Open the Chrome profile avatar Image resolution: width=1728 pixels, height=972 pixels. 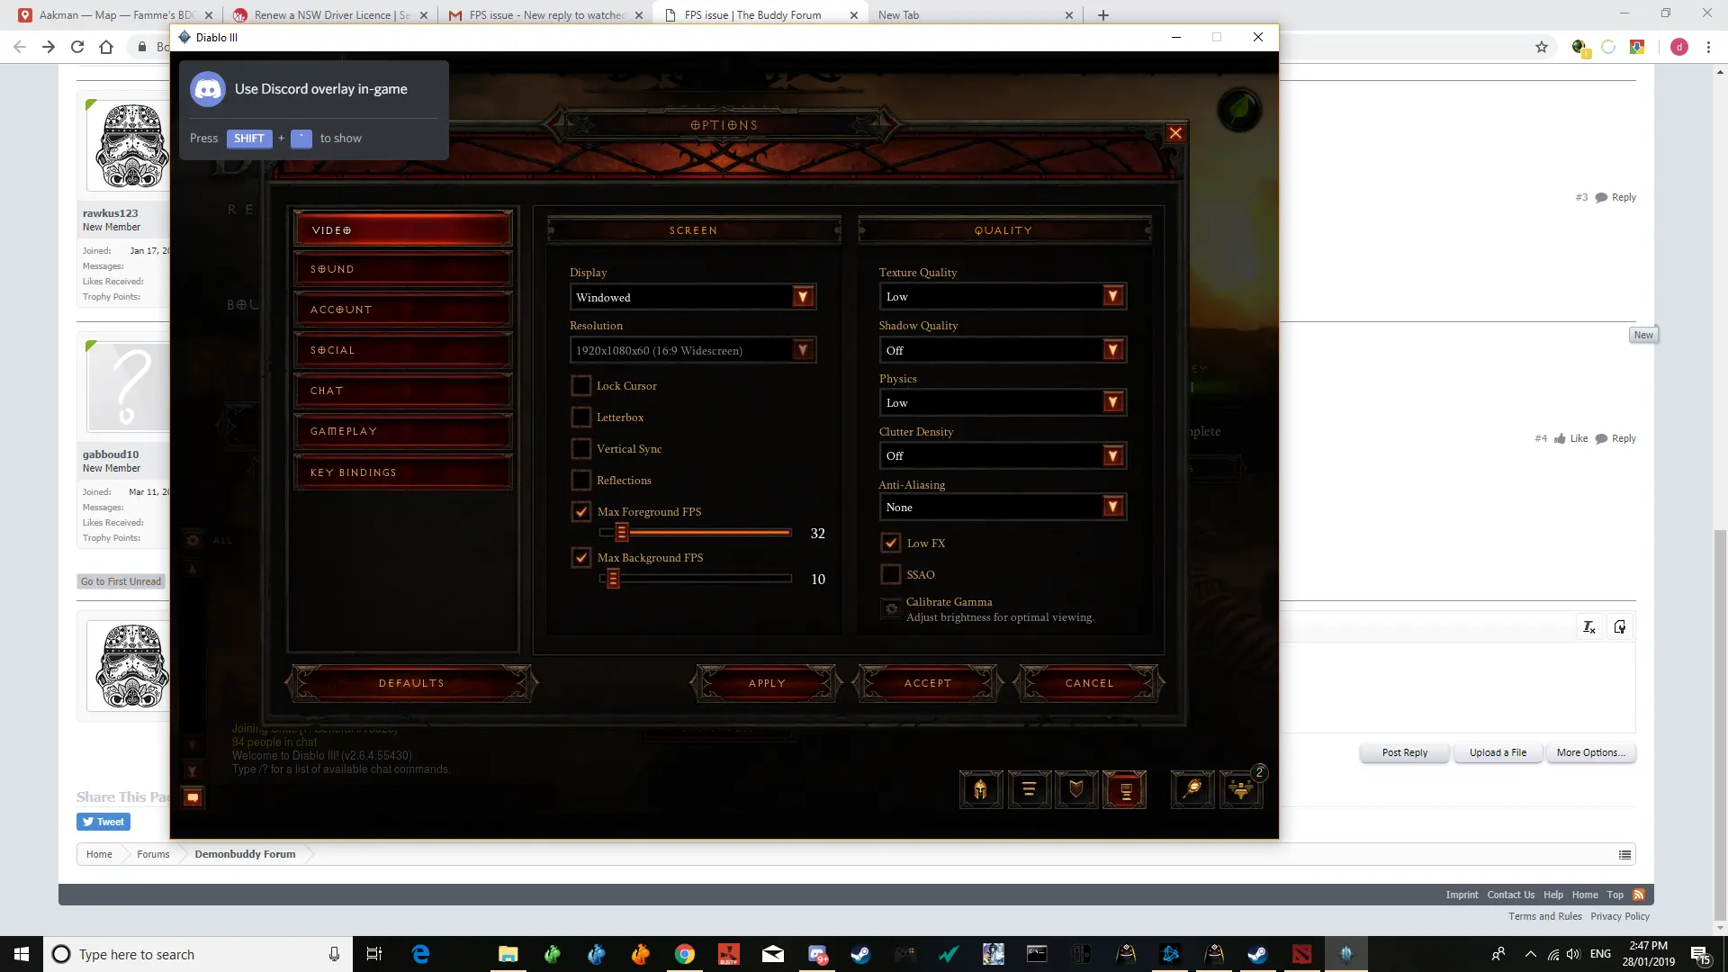point(1679,47)
